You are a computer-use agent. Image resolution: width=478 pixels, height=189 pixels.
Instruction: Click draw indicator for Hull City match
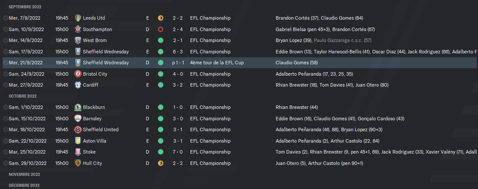click(x=161, y=163)
